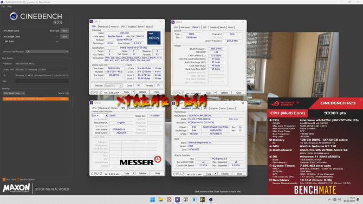Screen dimensions: 363x204
Task: Start the CPU (Multi Core) test
Action: pyautogui.click(x=64, y=31)
